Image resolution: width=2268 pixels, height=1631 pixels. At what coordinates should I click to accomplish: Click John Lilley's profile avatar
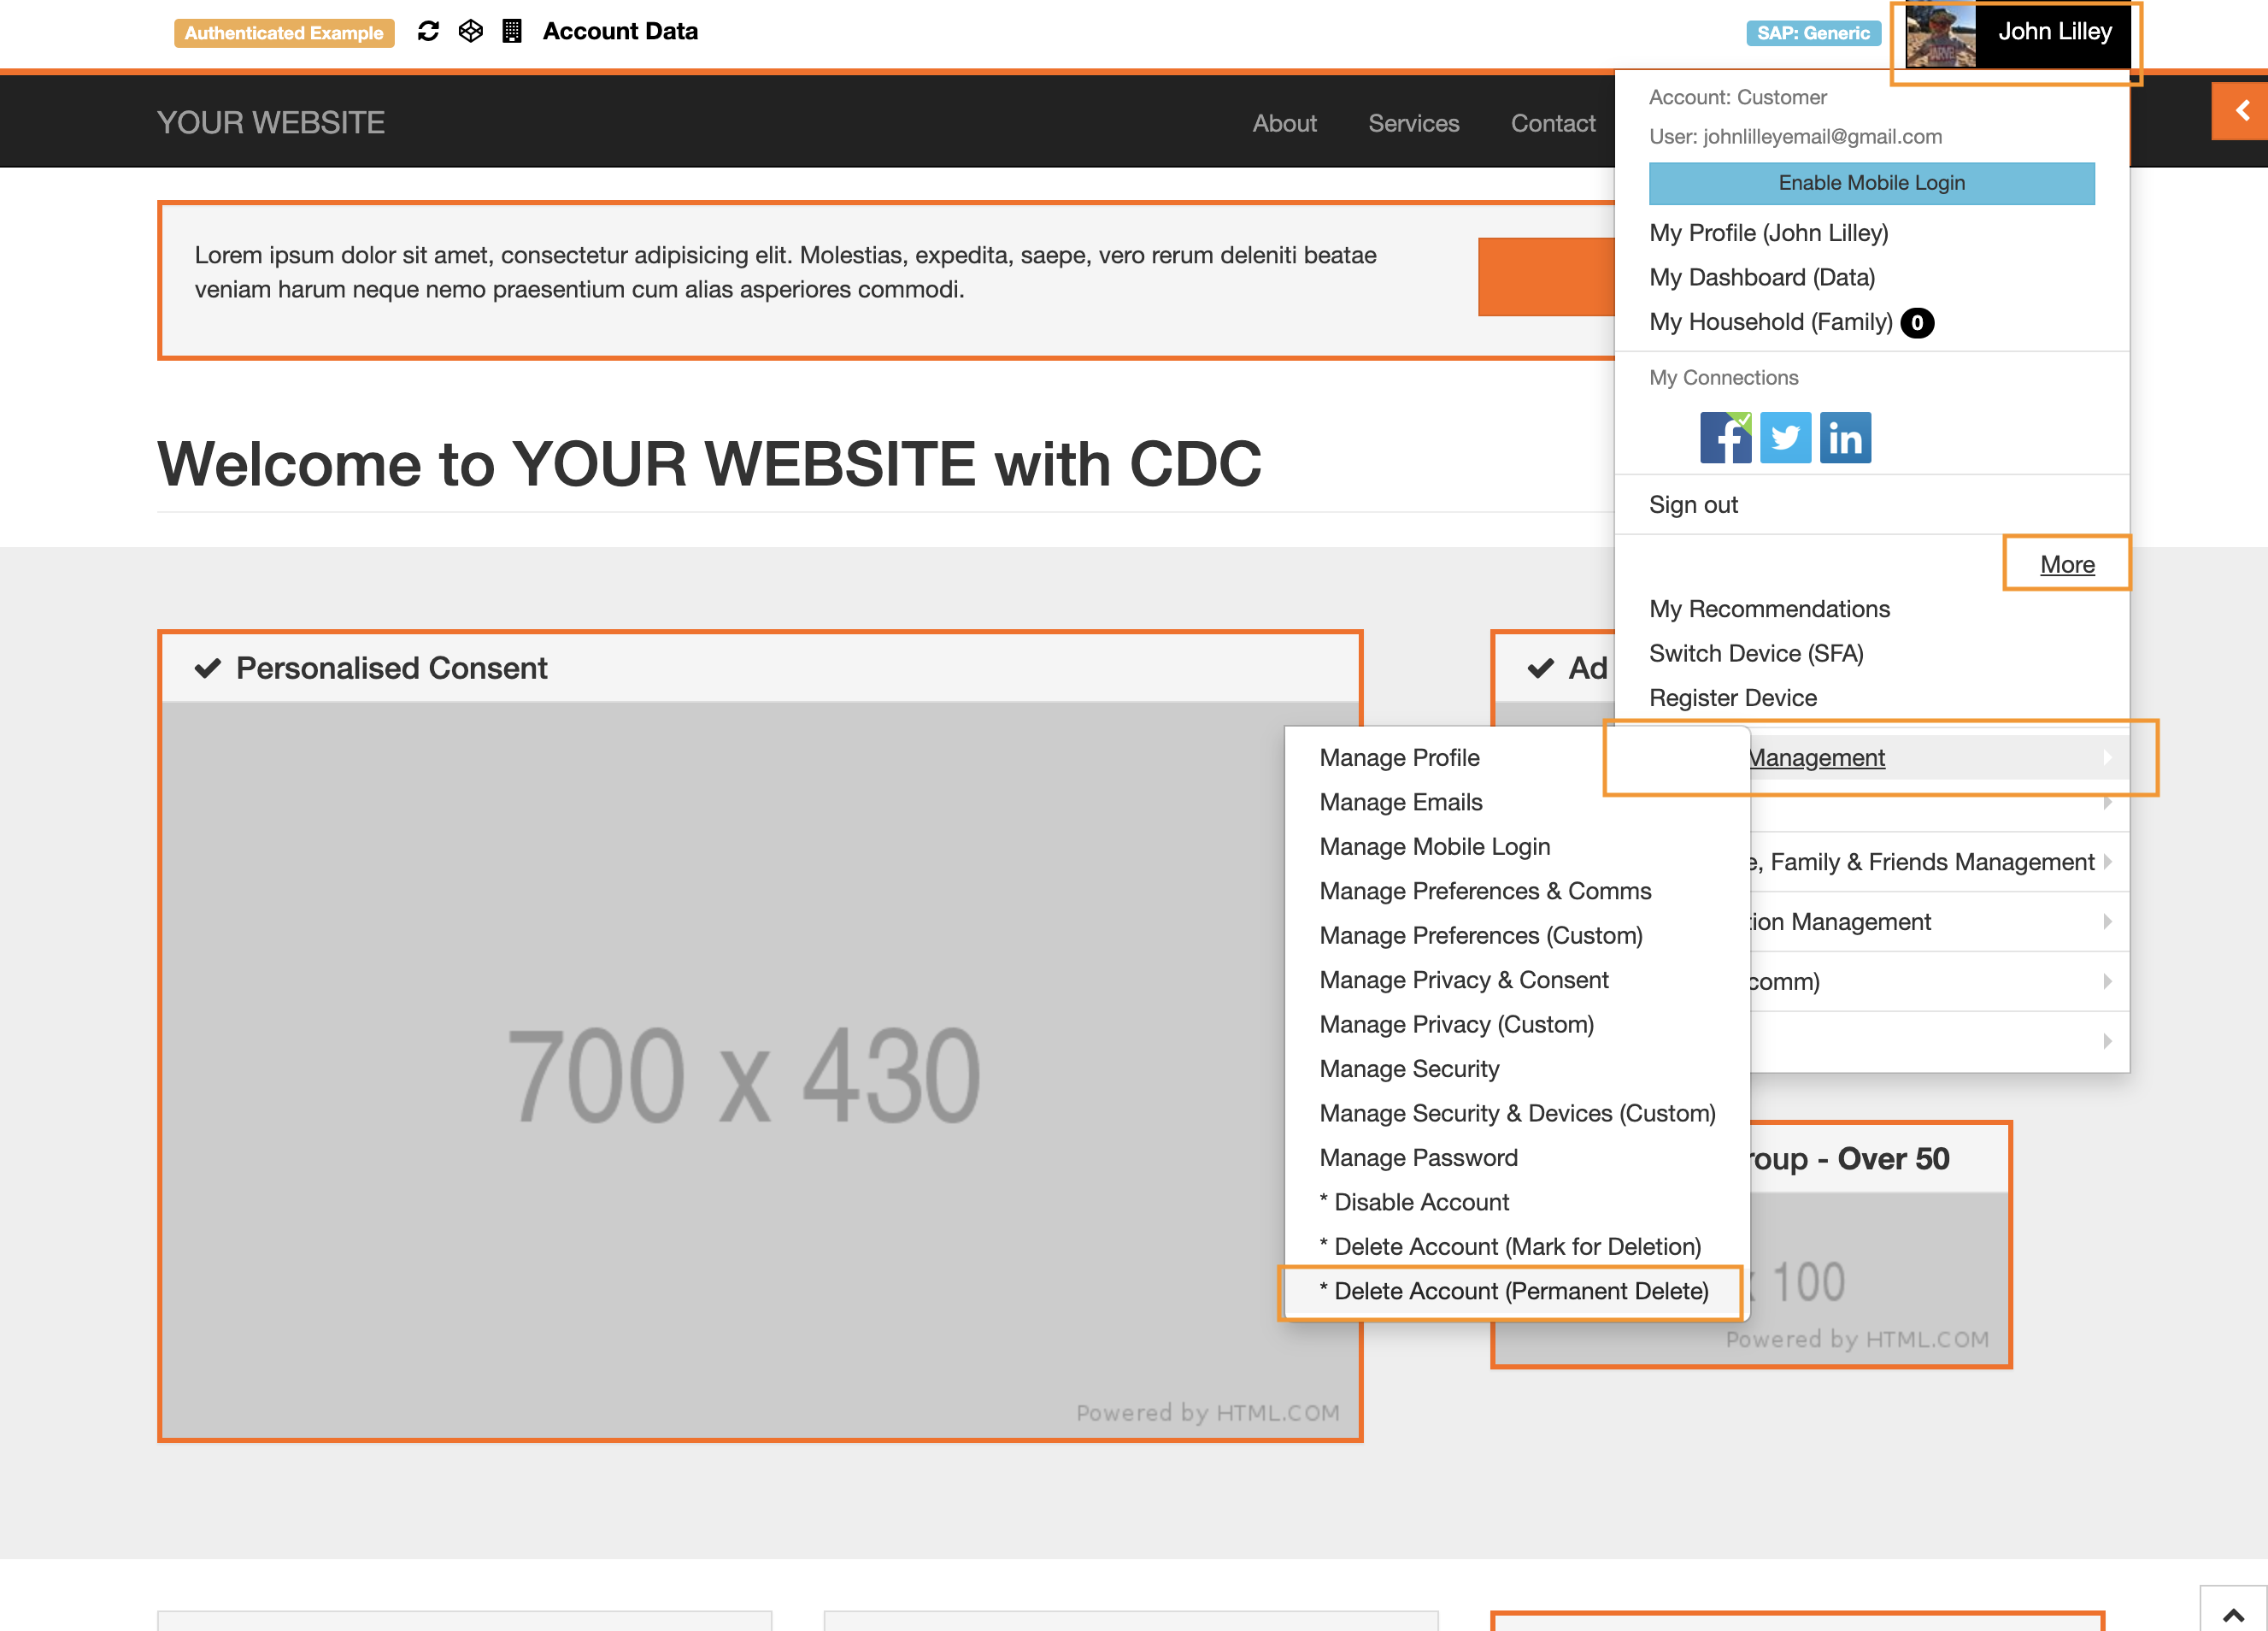1939,36
